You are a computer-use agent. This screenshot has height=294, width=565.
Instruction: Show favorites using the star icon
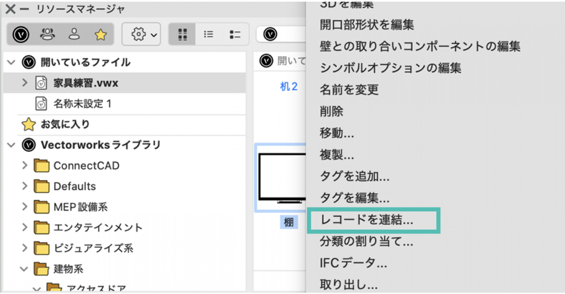100,35
